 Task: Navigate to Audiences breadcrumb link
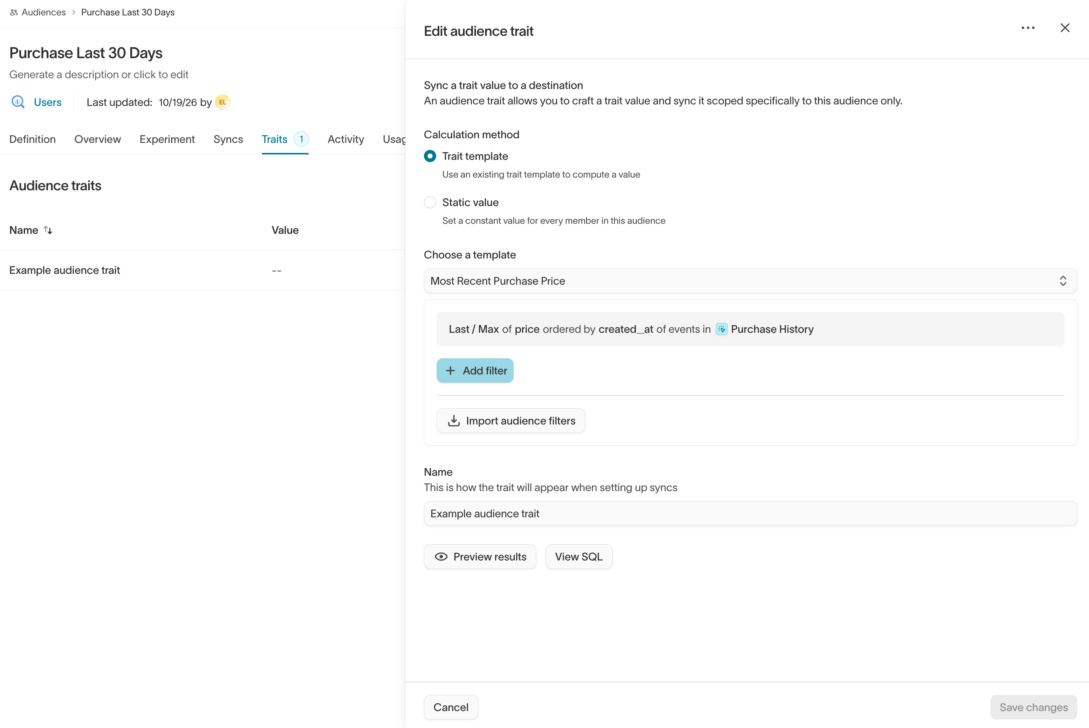pyautogui.click(x=44, y=13)
